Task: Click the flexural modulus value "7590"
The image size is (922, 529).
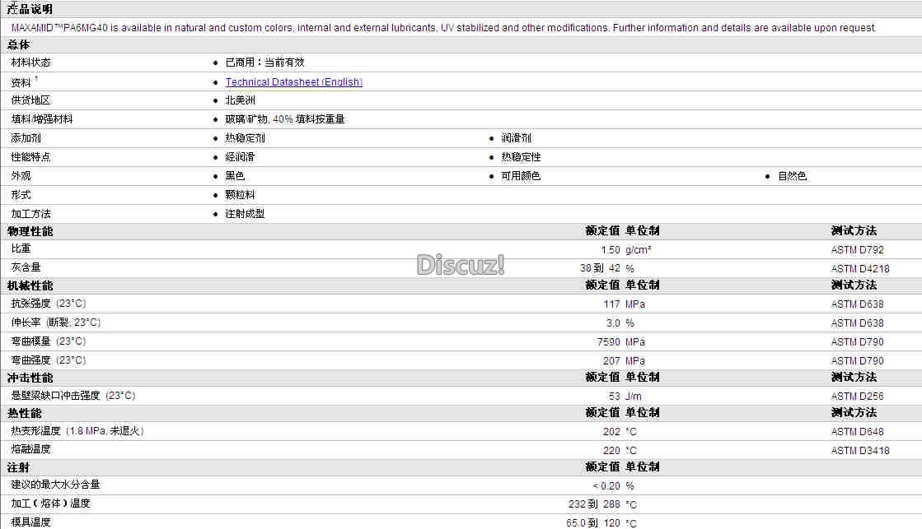Action: 609,341
